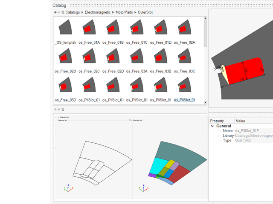
Task: Select the os_Free_02A slot thumbnail
Action: [185, 27]
